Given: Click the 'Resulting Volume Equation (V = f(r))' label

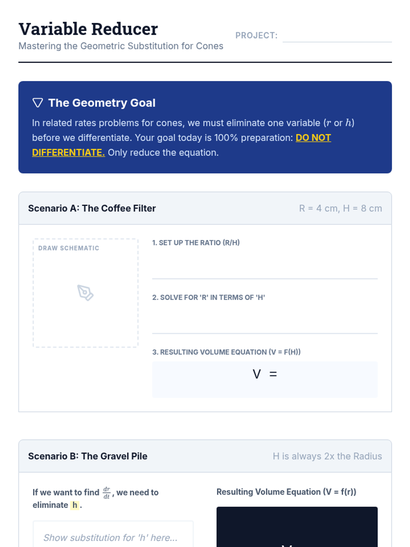Looking at the screenshot, I should (286, 492).
